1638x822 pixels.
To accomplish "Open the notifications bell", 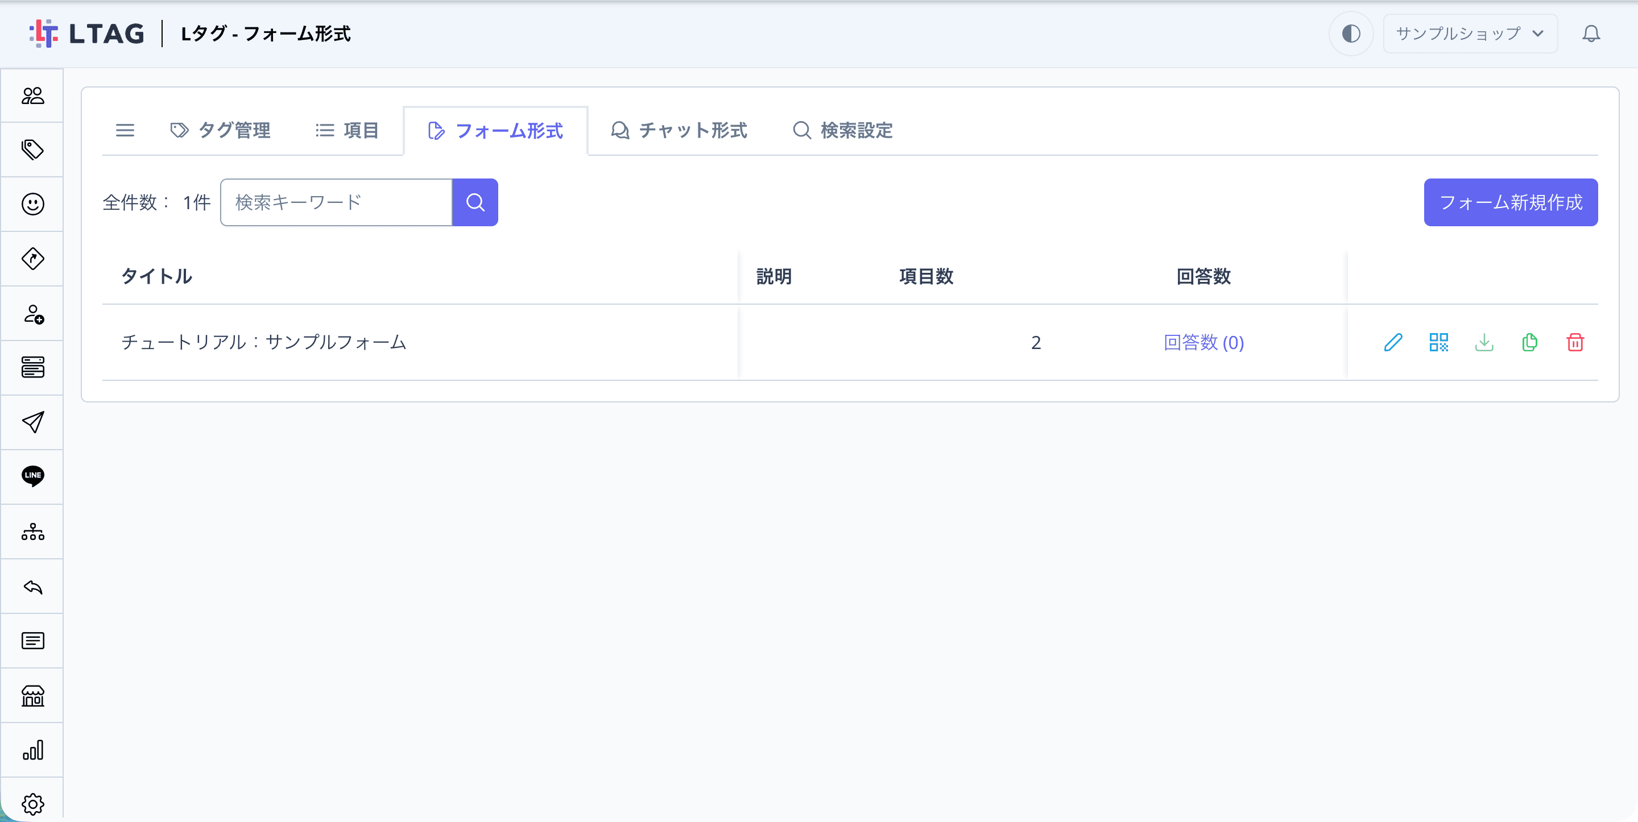I will (x=1591, y=34).
